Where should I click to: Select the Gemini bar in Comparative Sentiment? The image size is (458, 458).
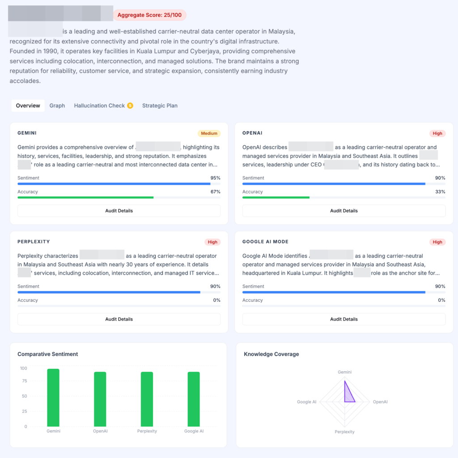click(x=53, y=398)
